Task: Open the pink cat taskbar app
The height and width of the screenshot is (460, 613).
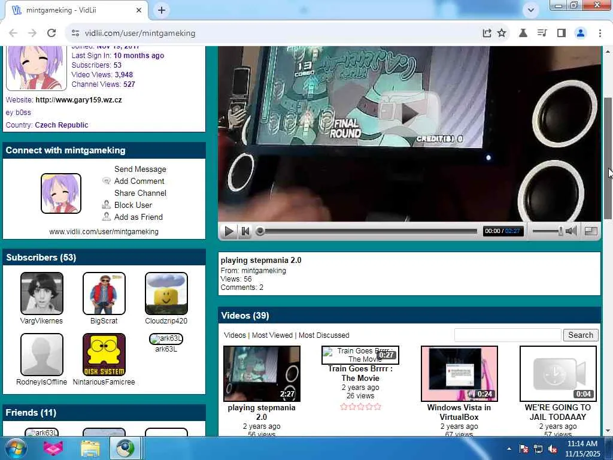Action: [x=53, y=448]
